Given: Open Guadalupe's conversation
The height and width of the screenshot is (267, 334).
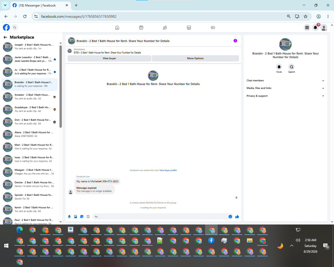Looking at the screenshot, I should [29, 110].
